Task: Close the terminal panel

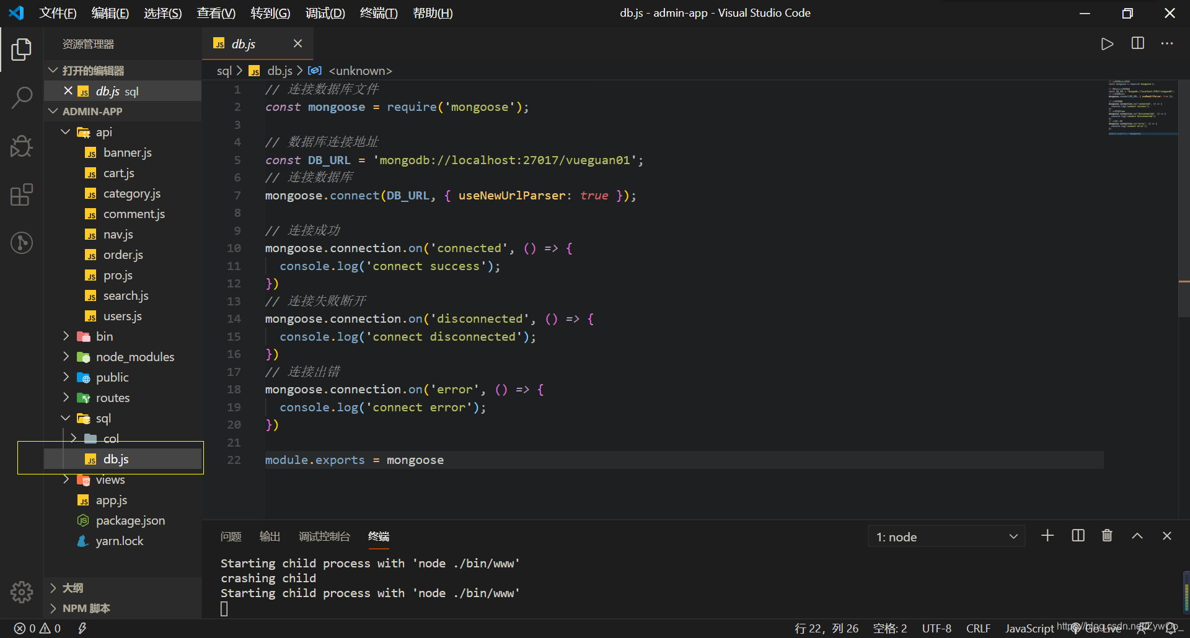Action: (x=1167, y=536)
